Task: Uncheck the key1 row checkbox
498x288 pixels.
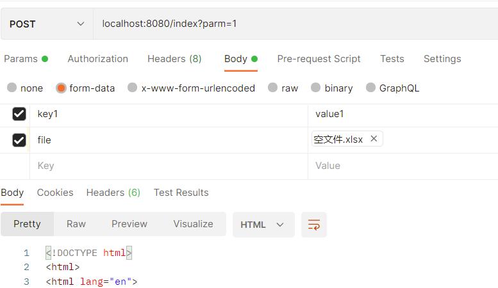Action: point(19,114)
